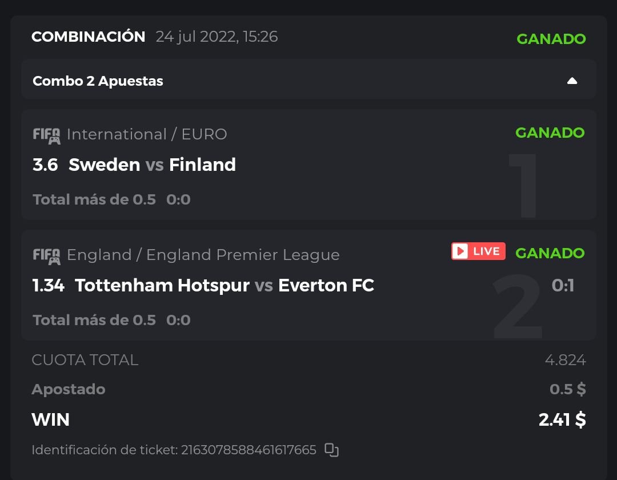Click the International / EURO league label

pos(147,134)
